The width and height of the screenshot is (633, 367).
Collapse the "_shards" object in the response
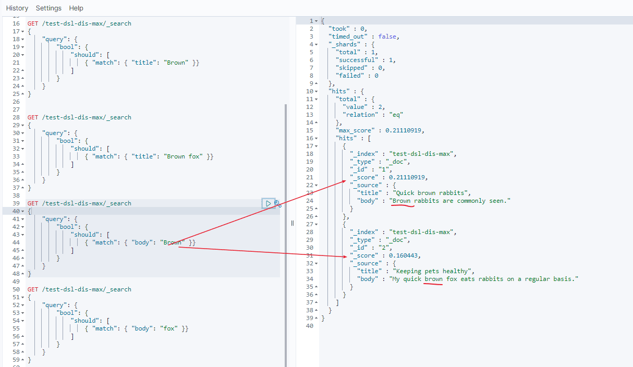(316, 44)
